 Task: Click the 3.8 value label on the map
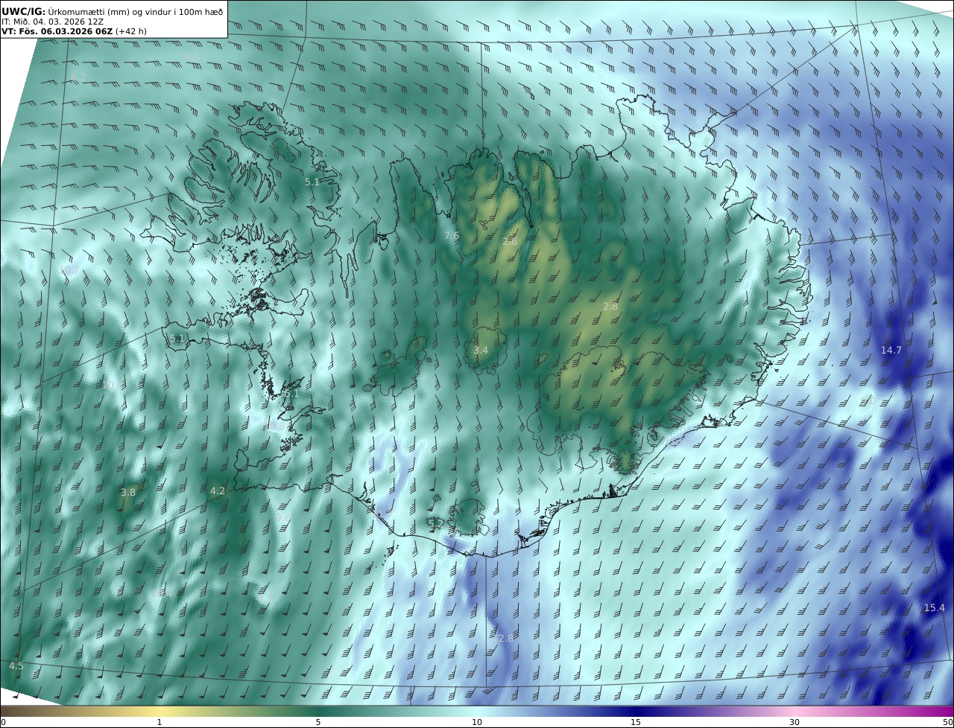click(128, 492)
